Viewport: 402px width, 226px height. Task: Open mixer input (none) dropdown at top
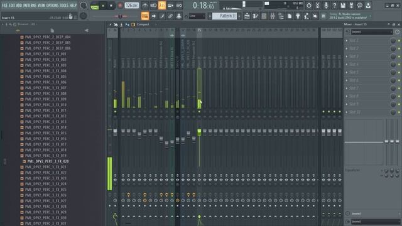pyautogui.click(x=371, y=32)
